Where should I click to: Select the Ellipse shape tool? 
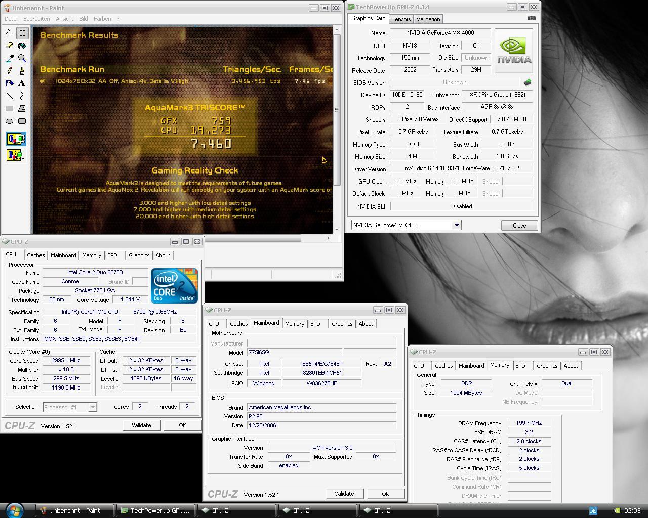tap(10, 121)
